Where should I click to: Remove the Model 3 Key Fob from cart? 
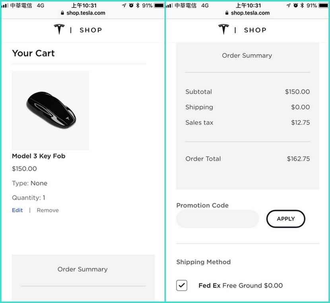pos(48,210)
